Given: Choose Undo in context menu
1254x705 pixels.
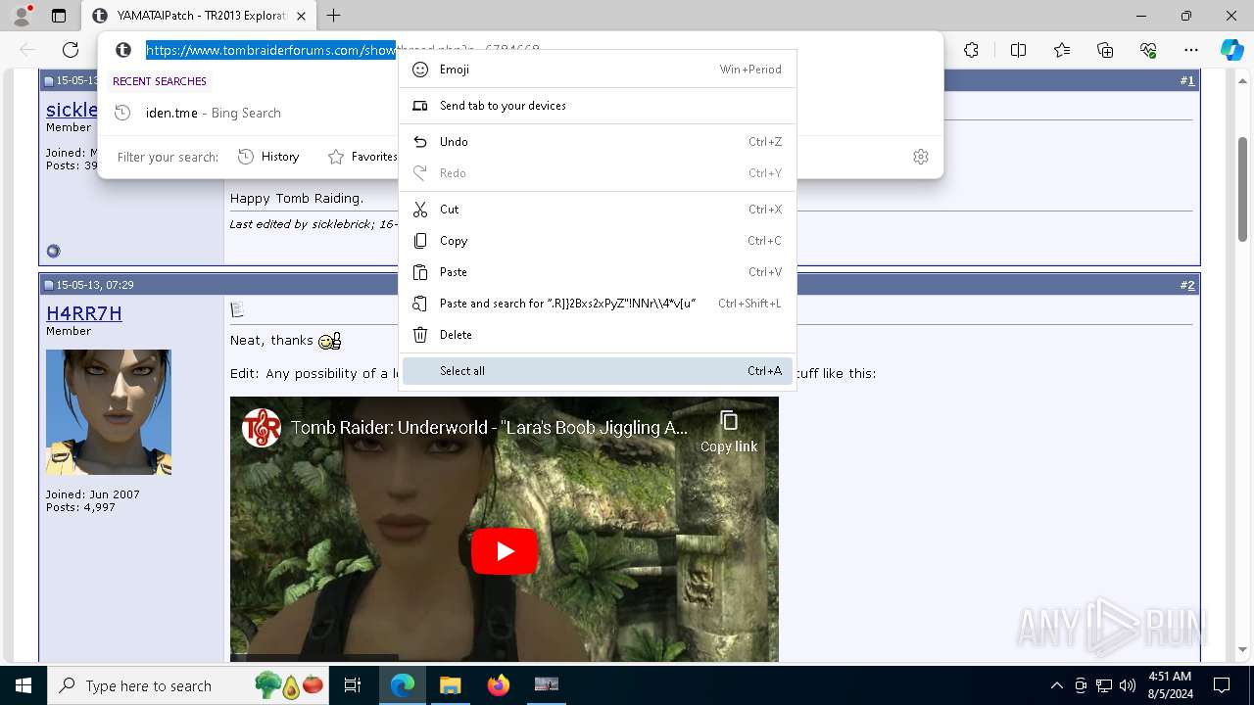Looking at the screenshot, I should coord(598,142).
